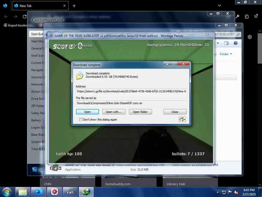Switch to Internet Download Manager taskbar icon

pos(86,192)
